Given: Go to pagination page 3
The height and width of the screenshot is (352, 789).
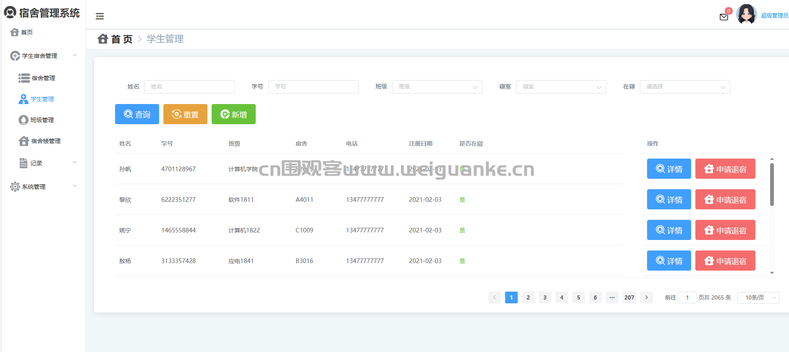Looking at the screenshot, I should (x=545, y=297).
